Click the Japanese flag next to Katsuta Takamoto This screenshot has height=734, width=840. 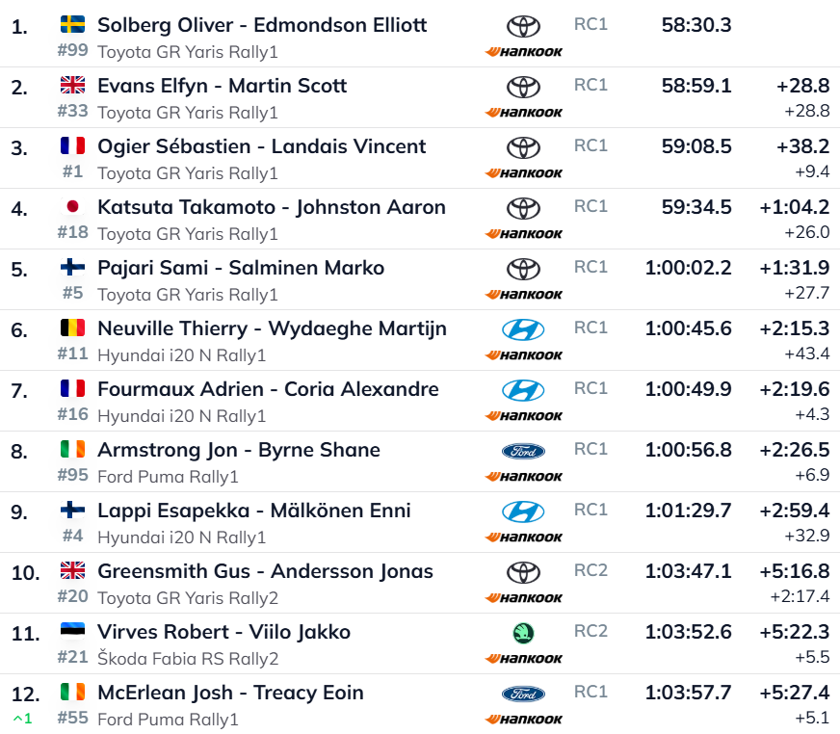coord(72,206)
